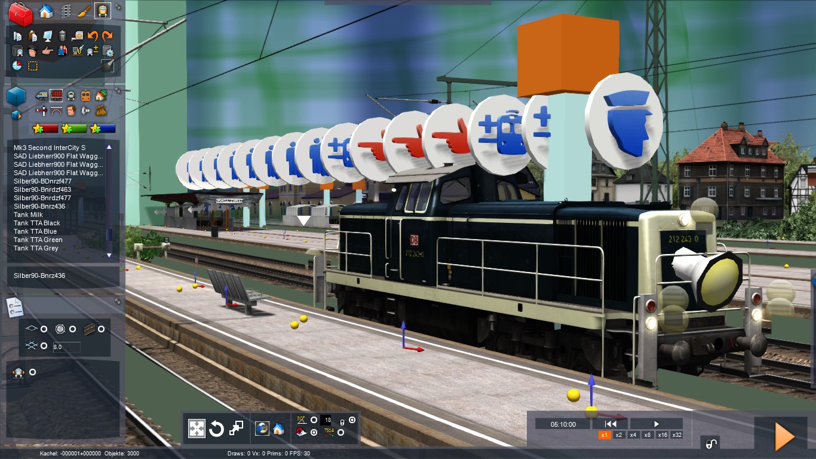Redo the action with the orange arrow
The height and width of the screenshot is (459, 816).
coord(108,36)
